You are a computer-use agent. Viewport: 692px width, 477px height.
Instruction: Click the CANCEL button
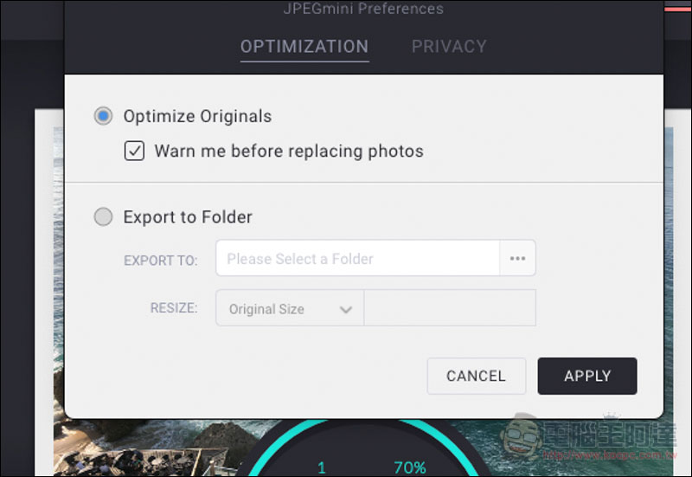click(477, 376)
